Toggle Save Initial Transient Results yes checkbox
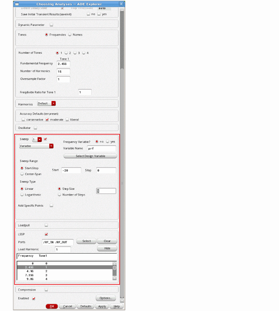This screenshot has width=279, height=311. (99, 14)
